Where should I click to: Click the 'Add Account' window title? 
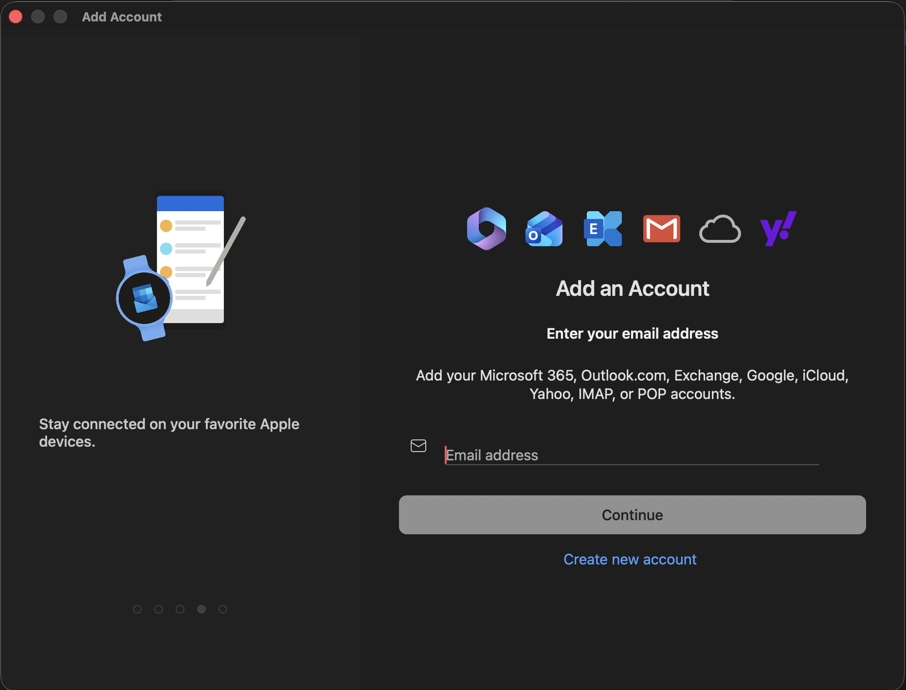click(x=122, y=17)
